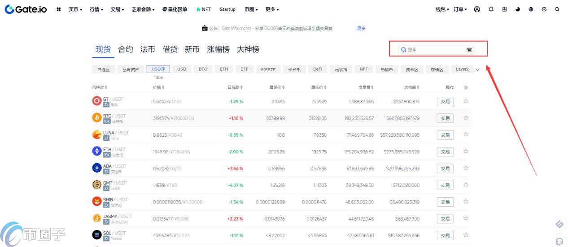Image resolution: width=568 pixels, height=247 pixels.
Task: Select the 5倍ETF market filter
Action: (268, 69)
